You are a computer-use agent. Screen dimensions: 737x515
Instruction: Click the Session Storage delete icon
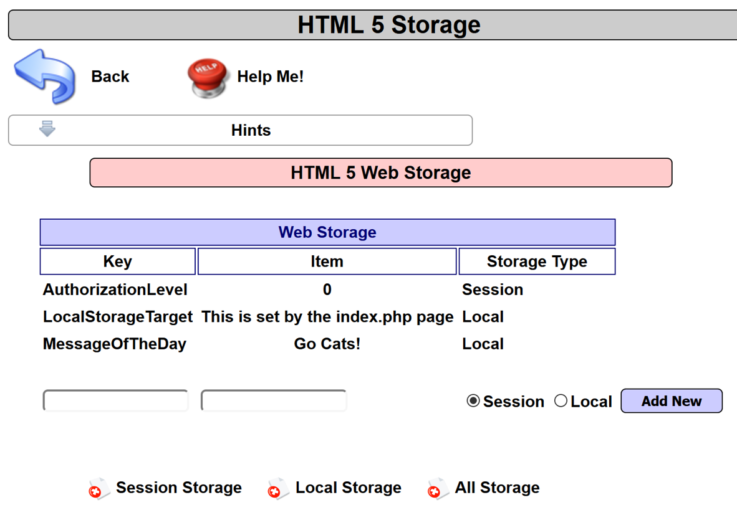(97, 489)
